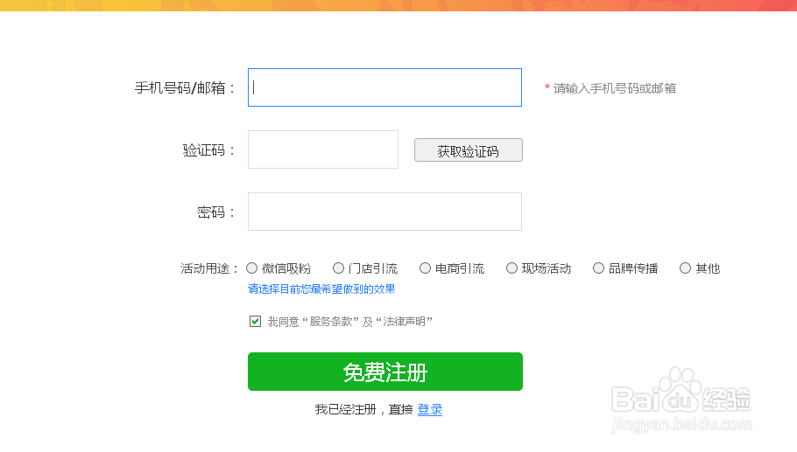Open the 登录 login link
Viewport: 797px width, 452px height.
point(430,409)
